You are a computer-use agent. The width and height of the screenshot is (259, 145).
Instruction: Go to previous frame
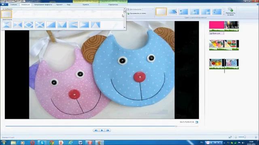point(96,130)
